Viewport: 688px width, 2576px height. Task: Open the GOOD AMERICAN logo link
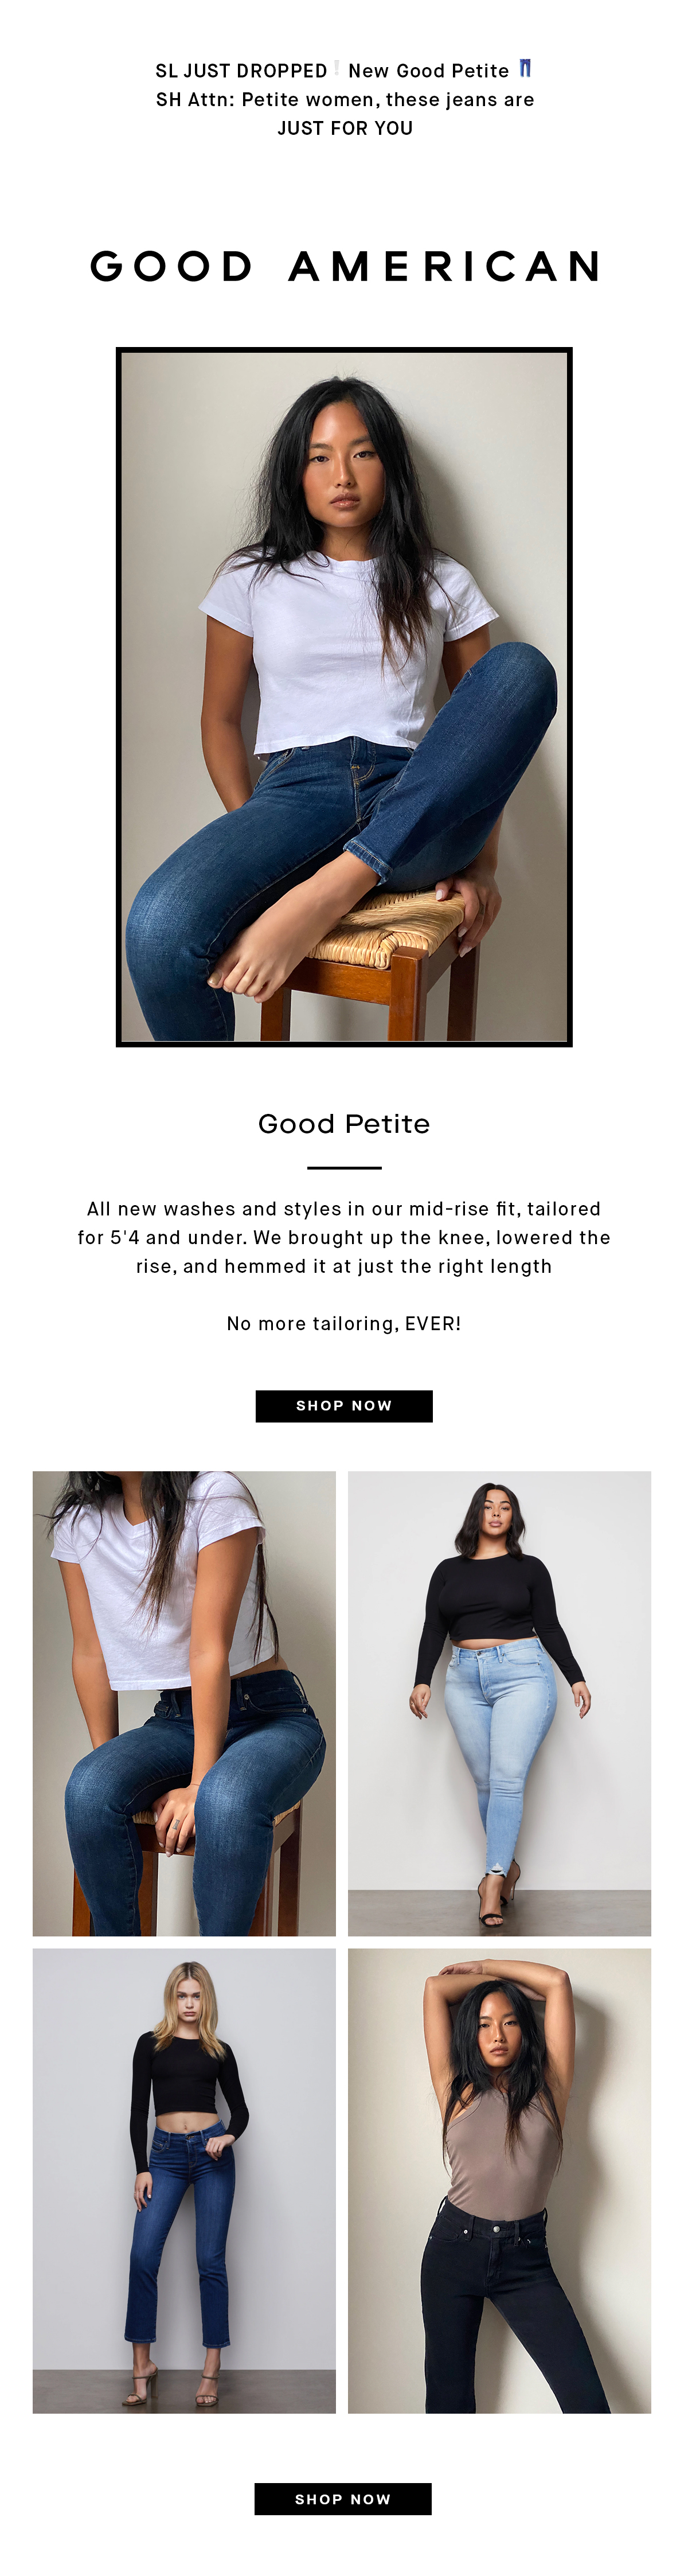(x=344, y=266)
